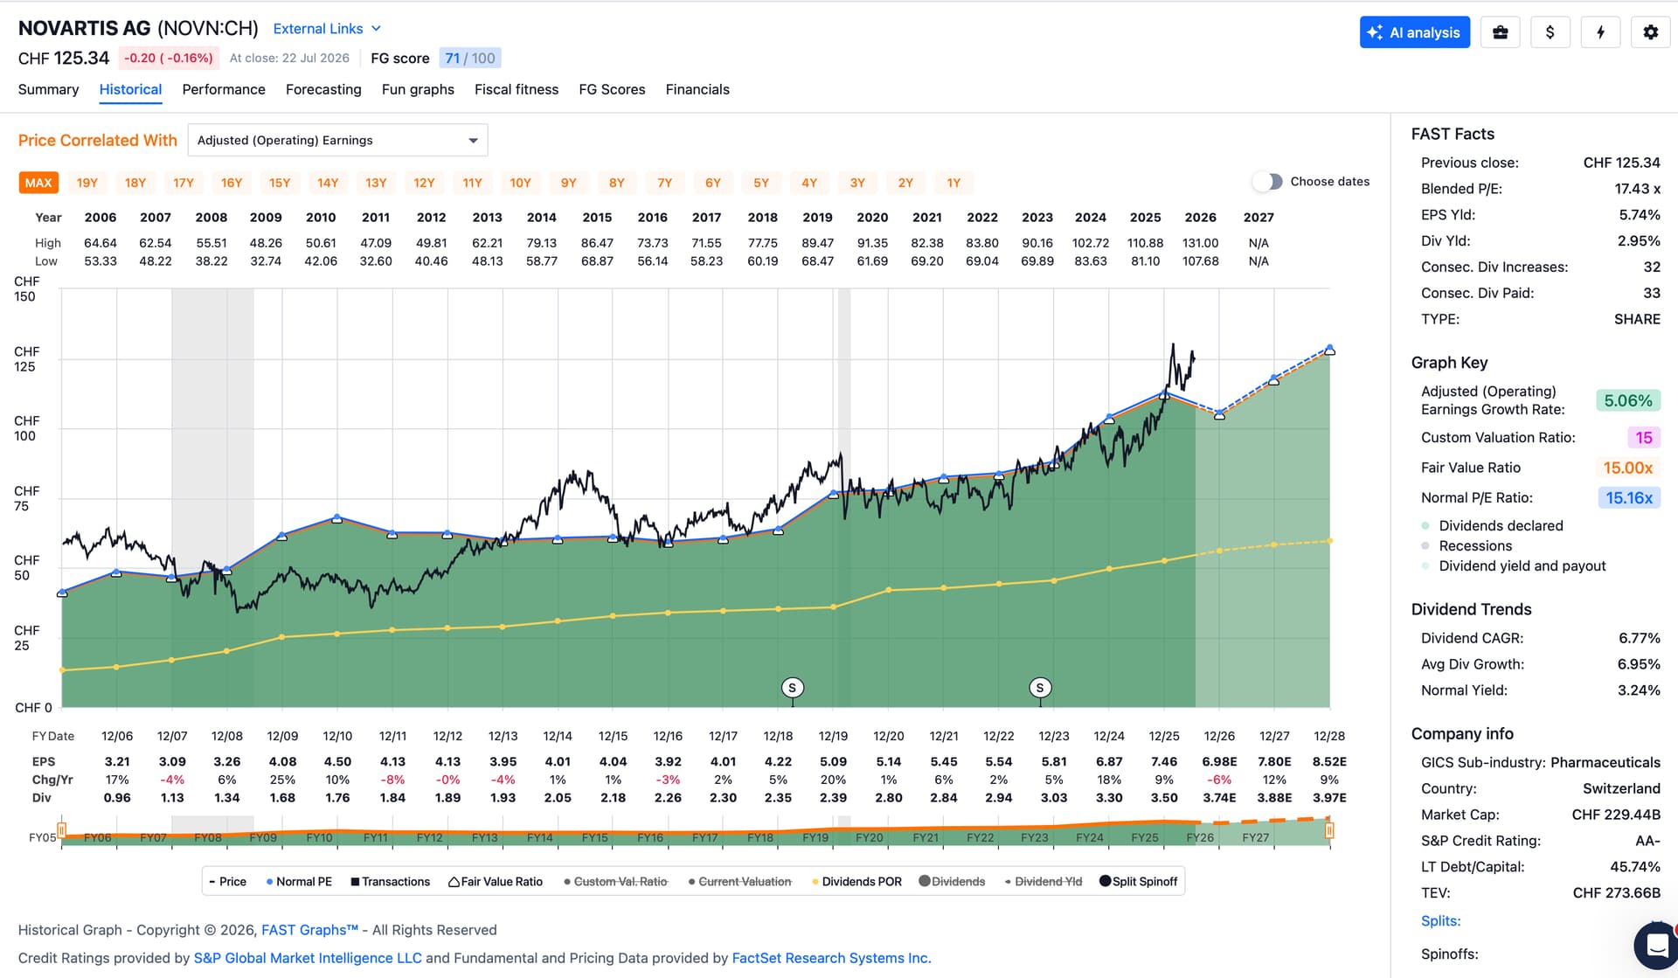
Task: Switch to Fiscal fitness tab
Action: [517, 89]
